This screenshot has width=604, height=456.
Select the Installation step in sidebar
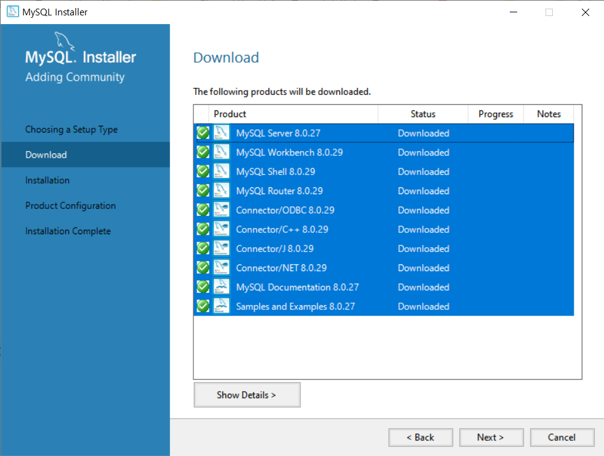point(47,181)
